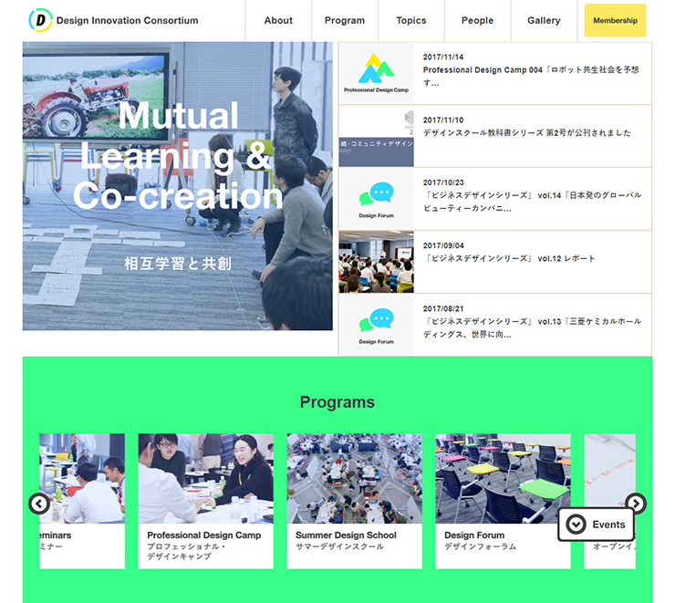Viewport: 675px width, 603px height.
Task: Open Design Forum program card chairs photo
Action: [x=503, y=479]
